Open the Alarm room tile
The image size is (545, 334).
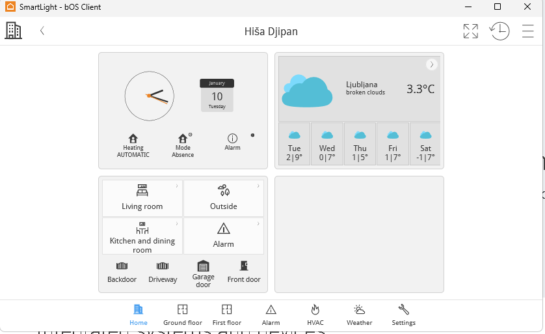pyautogui.click(x=224, y=236)
